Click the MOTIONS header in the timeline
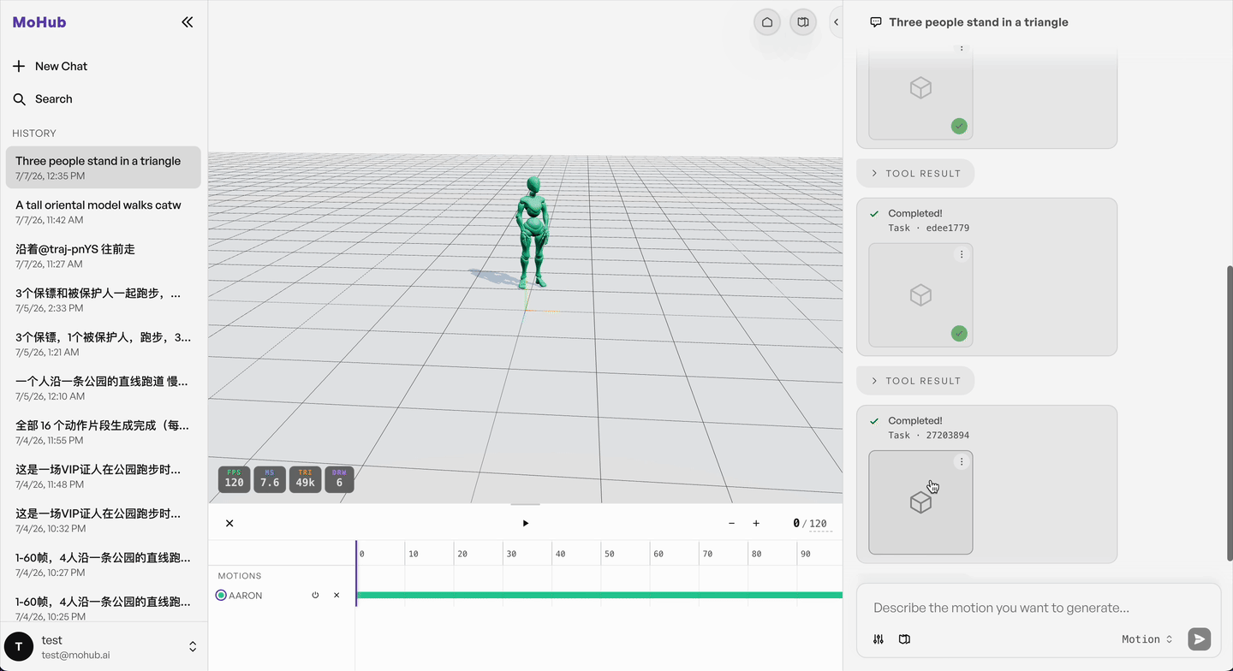Image resolution: width=1233 pixels, height=671 pixels. [x=240, y=576]
